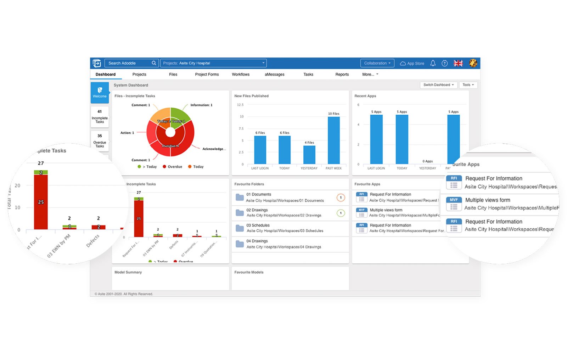The width and height of the screenshot is (567, 354).
Task: Click '02 Drawings' folder name
Action: click(257, 210)
